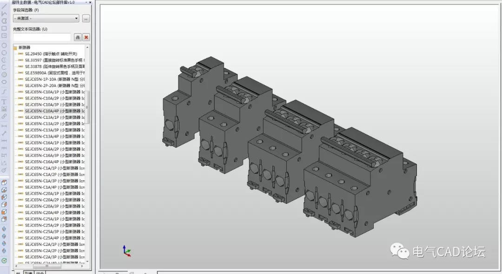Click the top 3D cube view icon
Screen dimensions: 502x274
coord(4,183)
